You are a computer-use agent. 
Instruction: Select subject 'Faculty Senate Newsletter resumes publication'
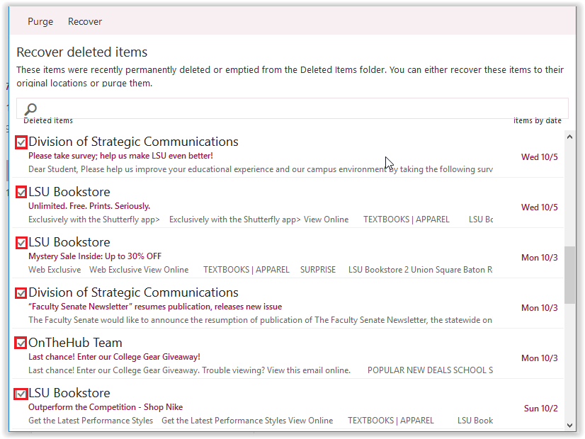click(155, 307)
